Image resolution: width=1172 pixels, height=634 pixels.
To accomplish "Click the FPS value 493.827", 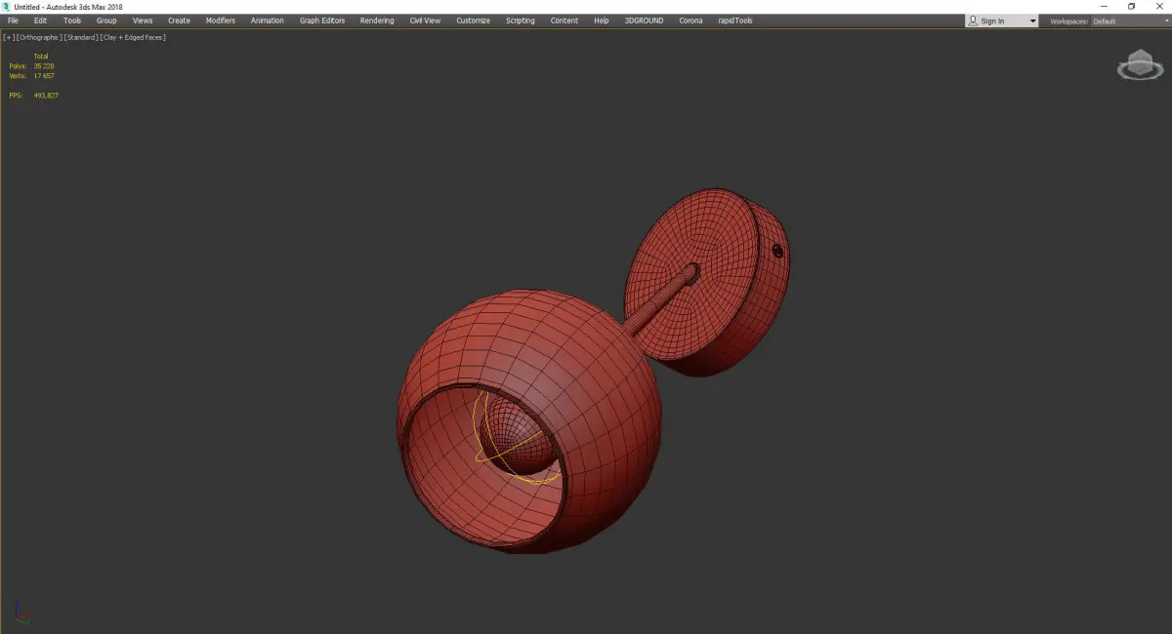I will [x=46, y=96].
